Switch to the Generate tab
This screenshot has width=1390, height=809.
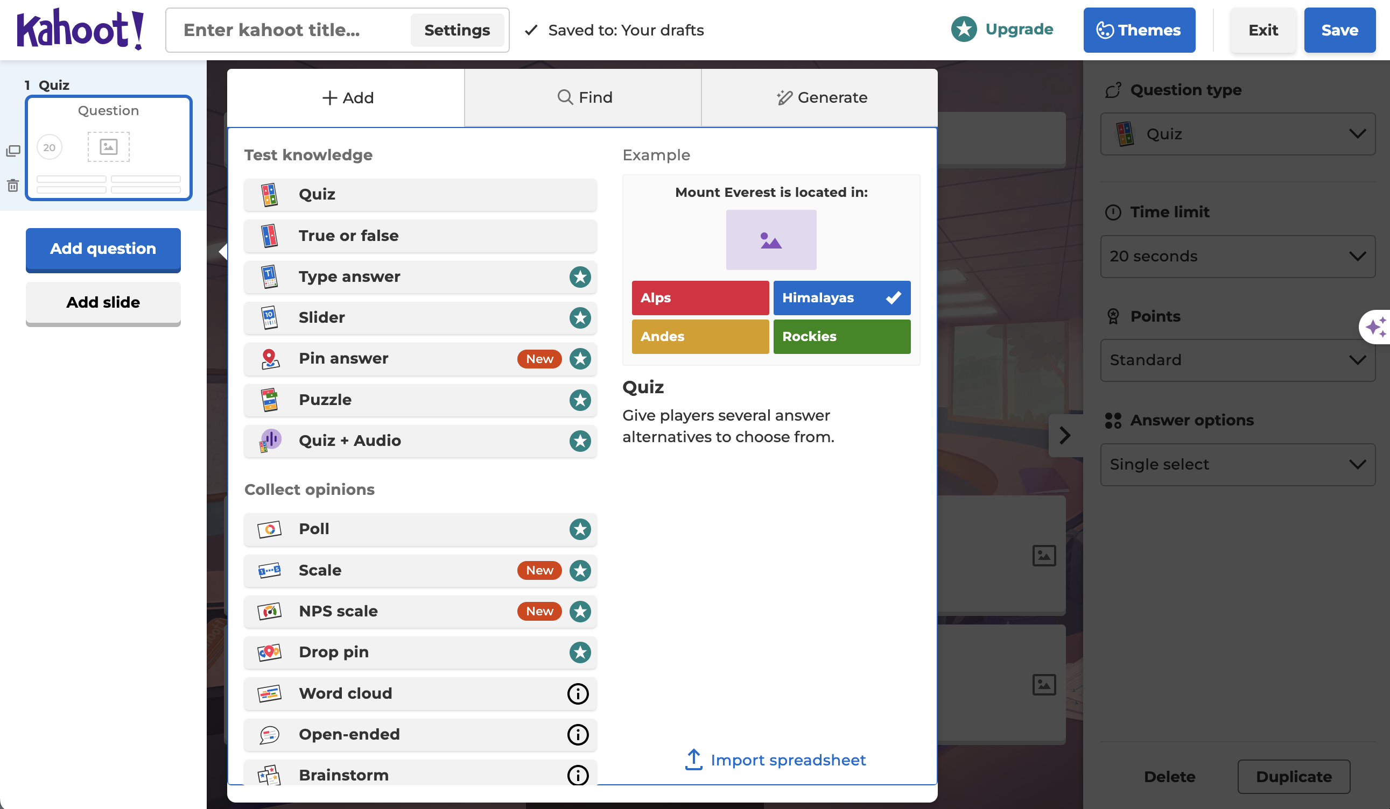(x=820, y=97)
